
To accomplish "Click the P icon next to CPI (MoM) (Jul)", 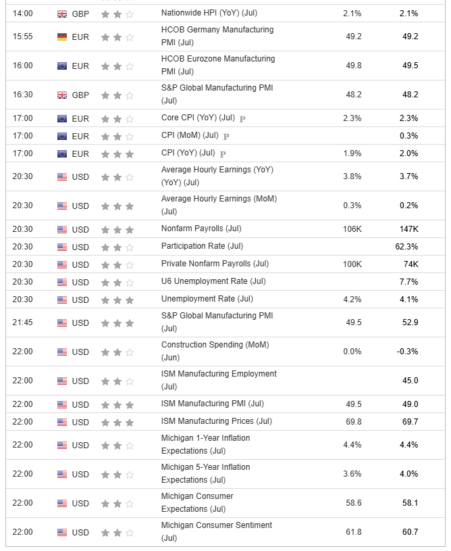I will pyautogui.click(x=226, y=137).
